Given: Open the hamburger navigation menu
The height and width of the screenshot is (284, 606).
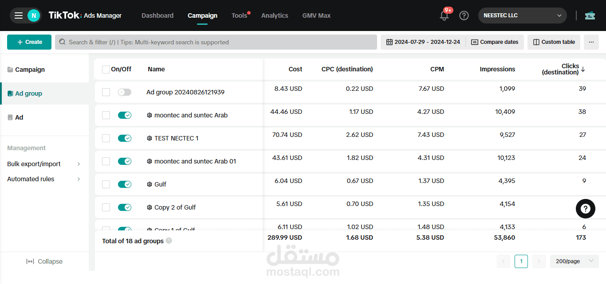Looking at the screenshot, I should point(19,16).
